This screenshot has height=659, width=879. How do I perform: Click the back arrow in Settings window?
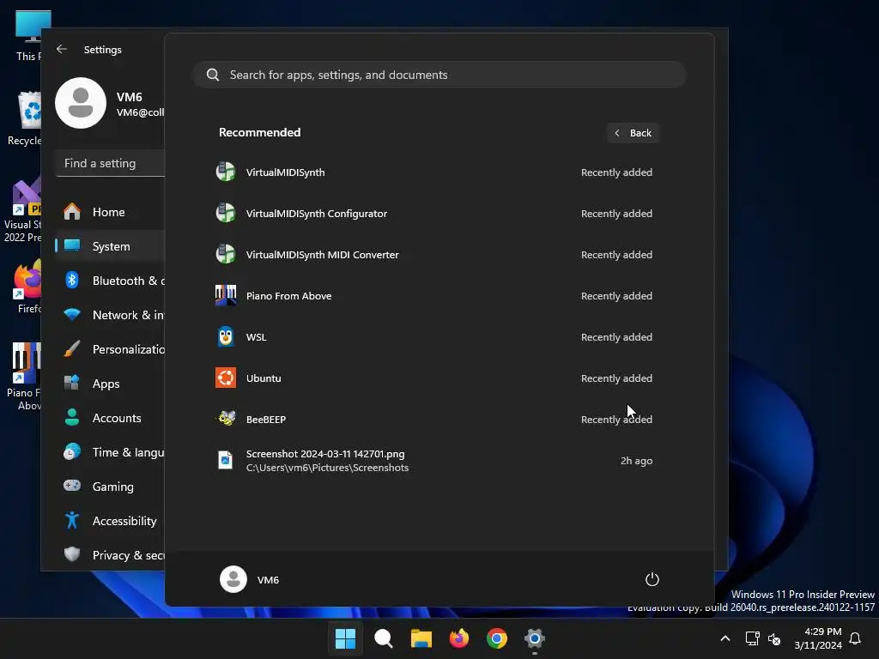pos(62,49)
